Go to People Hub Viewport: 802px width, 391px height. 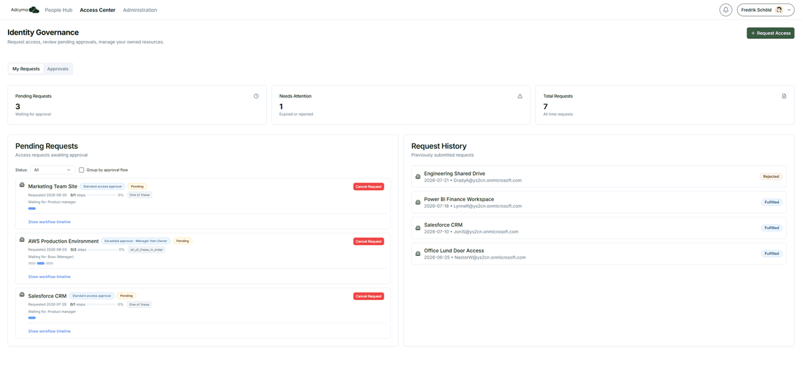click(59, 10)
